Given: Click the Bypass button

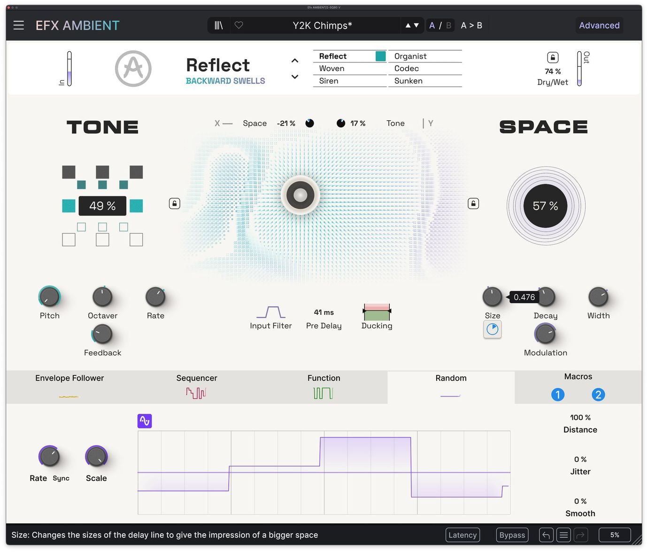Looking at the screenshot, I should 512,535.
